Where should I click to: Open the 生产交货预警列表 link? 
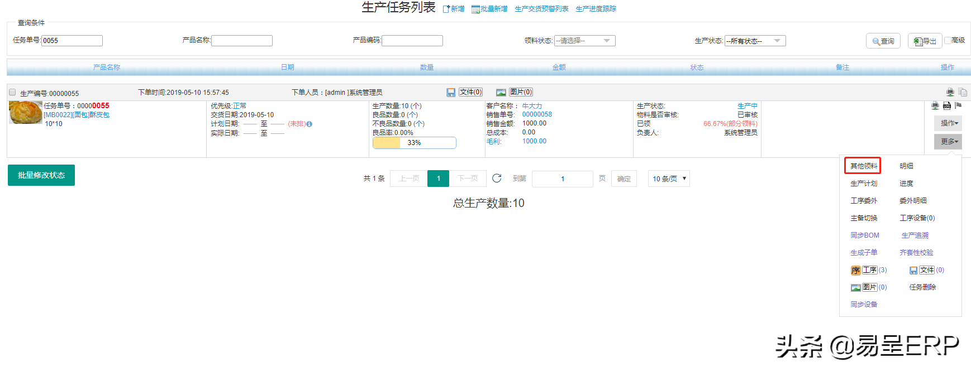tap(541, 9)
